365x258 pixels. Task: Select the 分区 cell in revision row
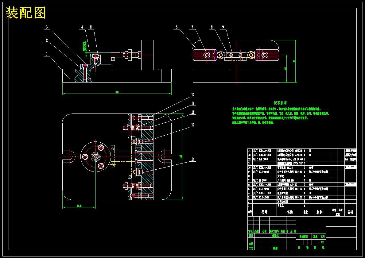tap(264, 231)
